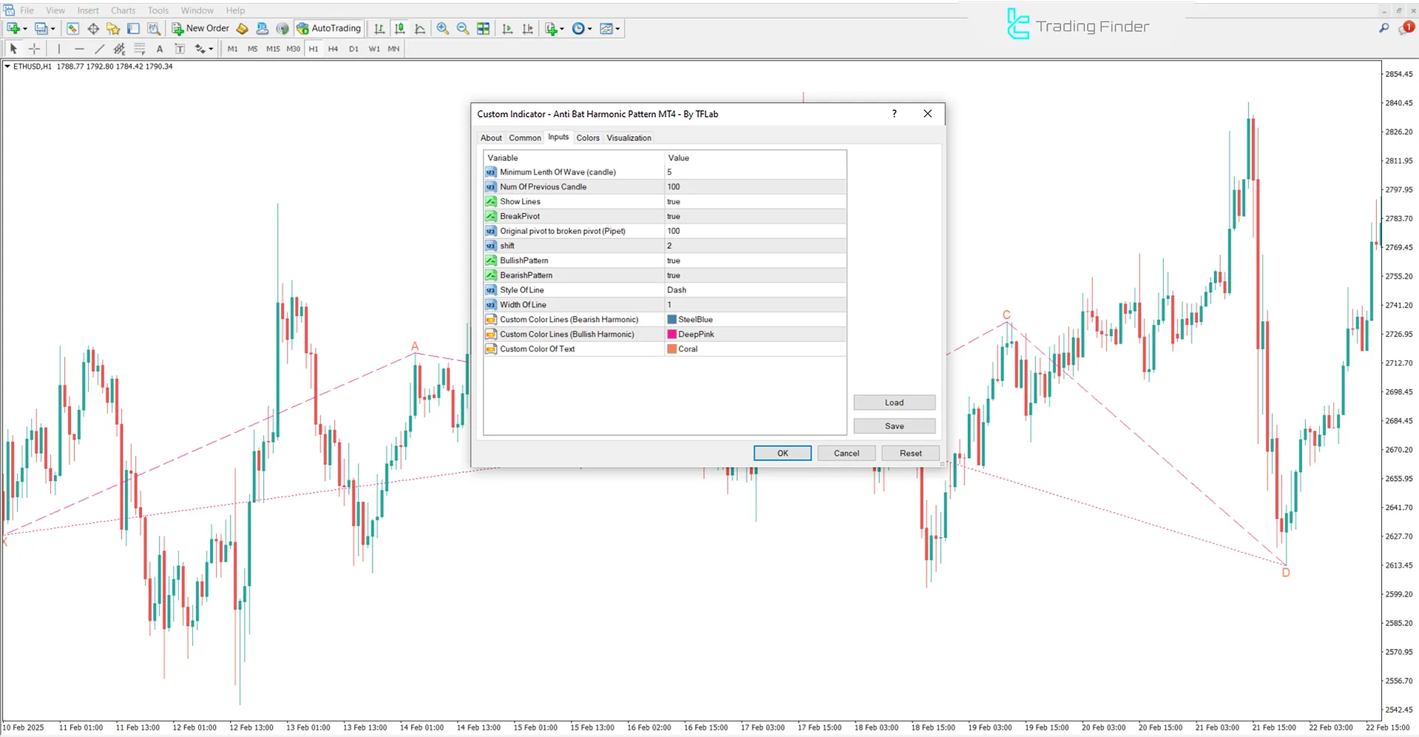Expand the timeframes dropdown beside the clock icon
This screenshot has height=737, width=1419.
[x=589, y=28]
